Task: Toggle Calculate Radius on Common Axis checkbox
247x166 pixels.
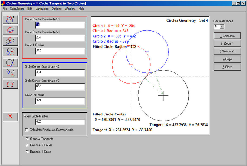Action: 27,130
